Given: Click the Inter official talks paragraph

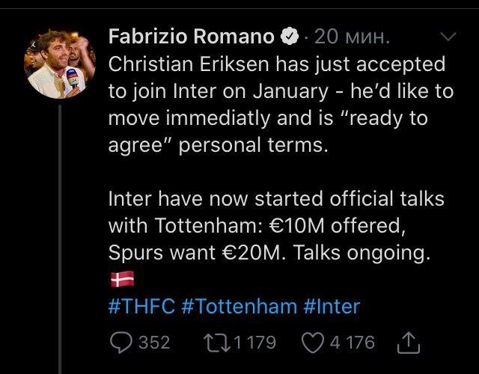Looking at the screenshot, I should tap(276, 225).
